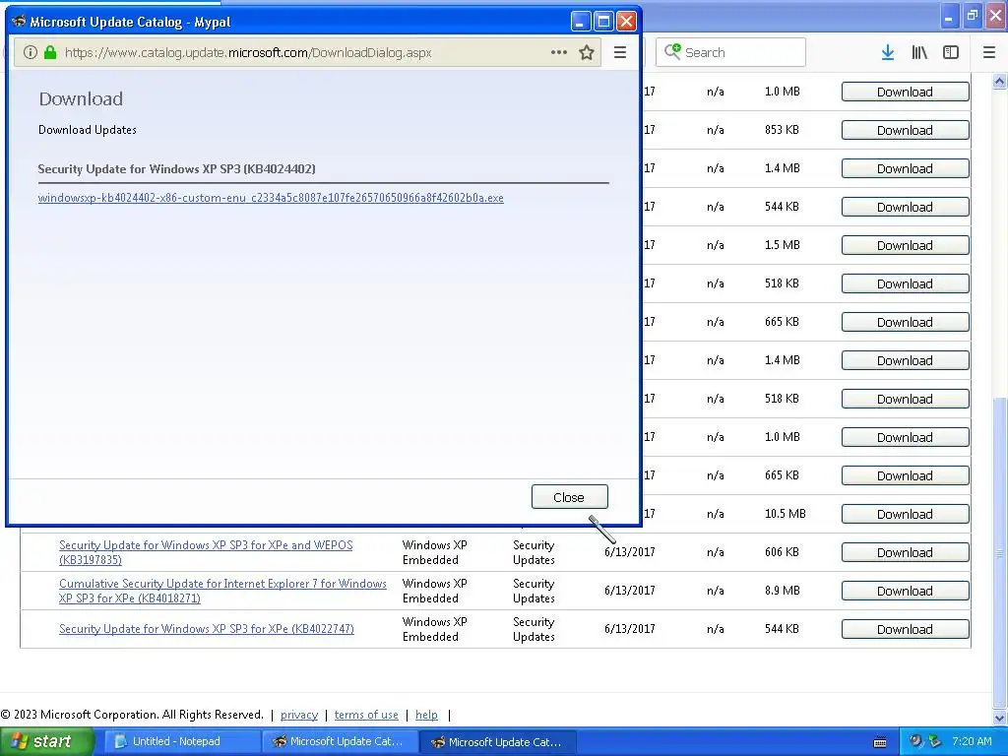Open main browser window hamburger menu
This screenshot has width=1008, height=756.
(x=989, y=53)
